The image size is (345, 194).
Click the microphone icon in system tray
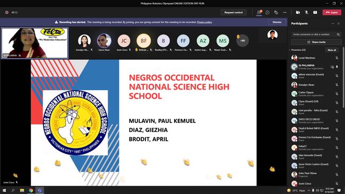coord(313,190)
